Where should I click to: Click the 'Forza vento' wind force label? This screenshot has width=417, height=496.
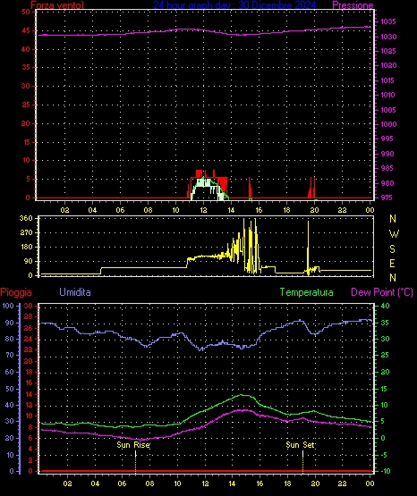57,4
